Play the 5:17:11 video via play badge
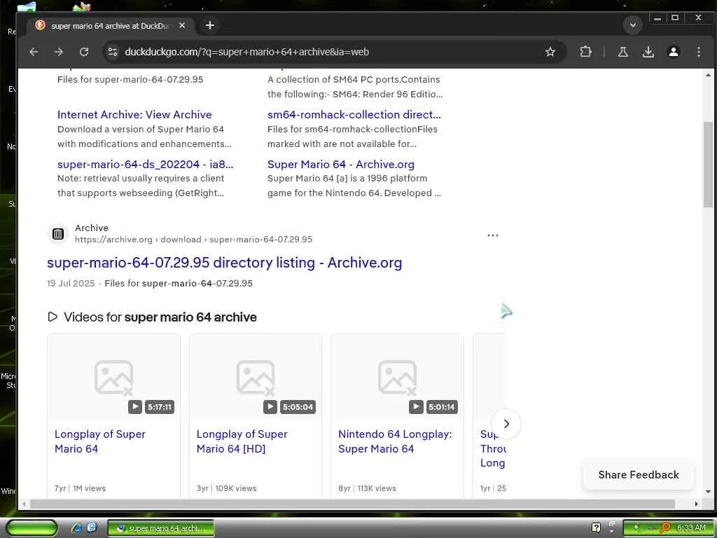Image resolution: width=717 pixels, height=538 pixels. [135, 407]
